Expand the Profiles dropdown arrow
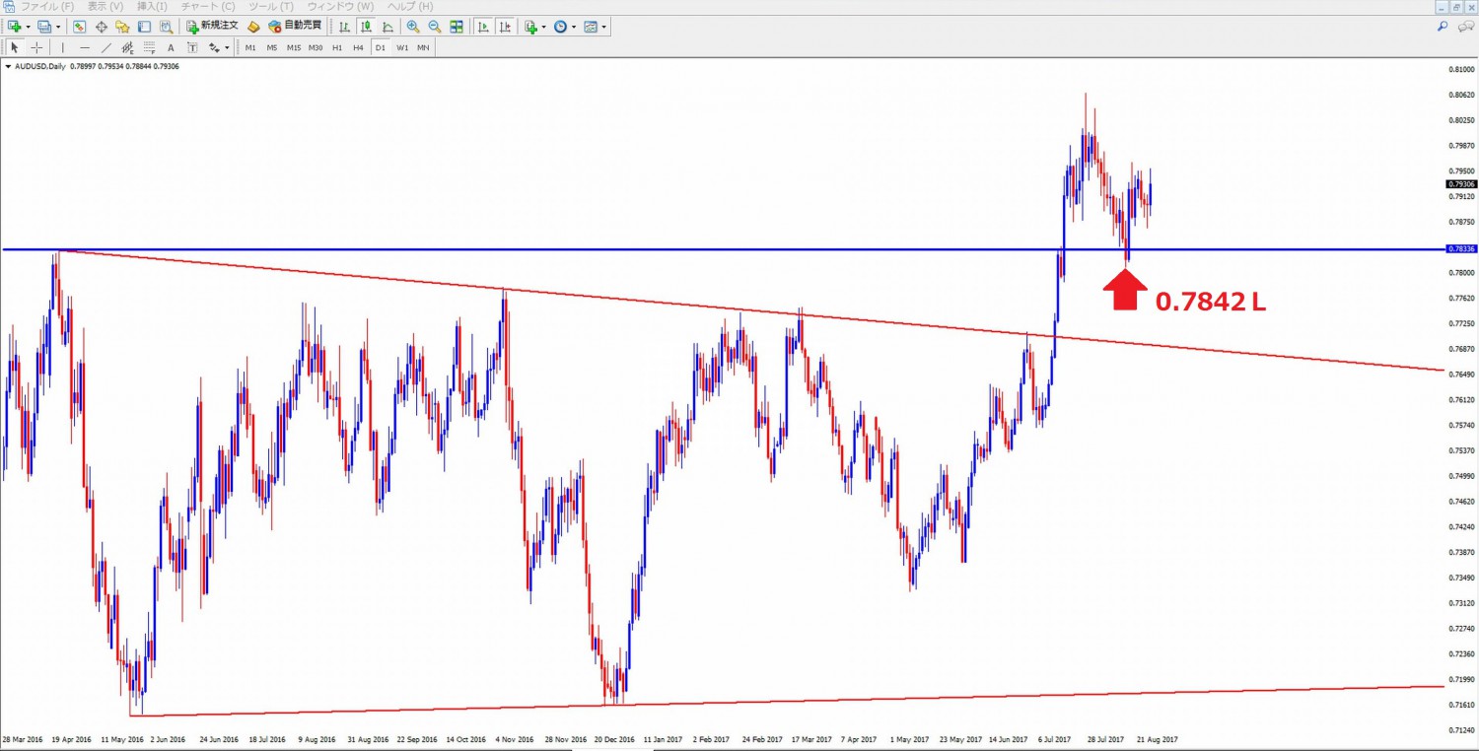 coord(58,27)
